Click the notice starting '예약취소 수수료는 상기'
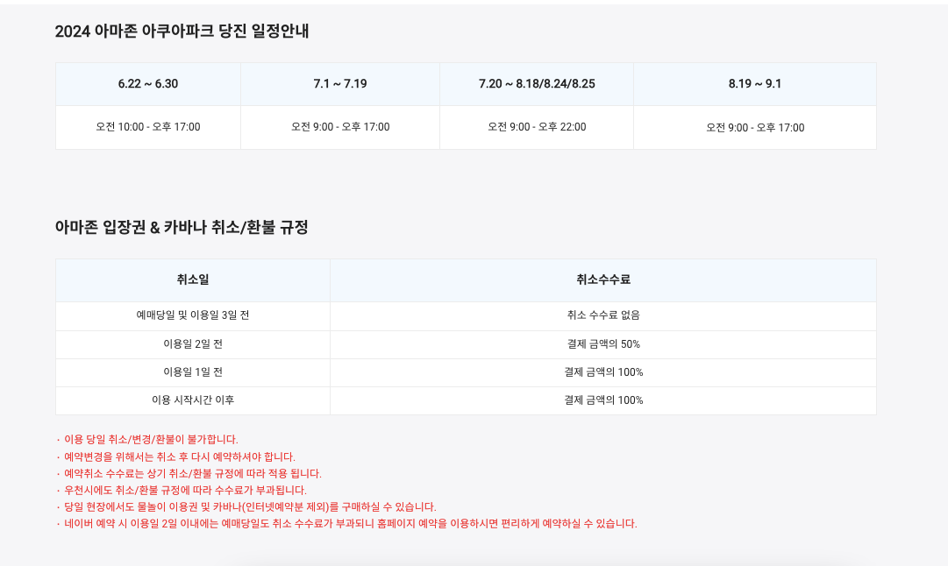 [192, 474]
